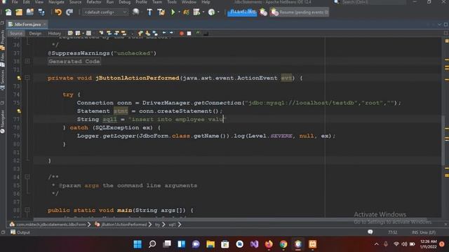Open the Refactor menu

[94, 2]
